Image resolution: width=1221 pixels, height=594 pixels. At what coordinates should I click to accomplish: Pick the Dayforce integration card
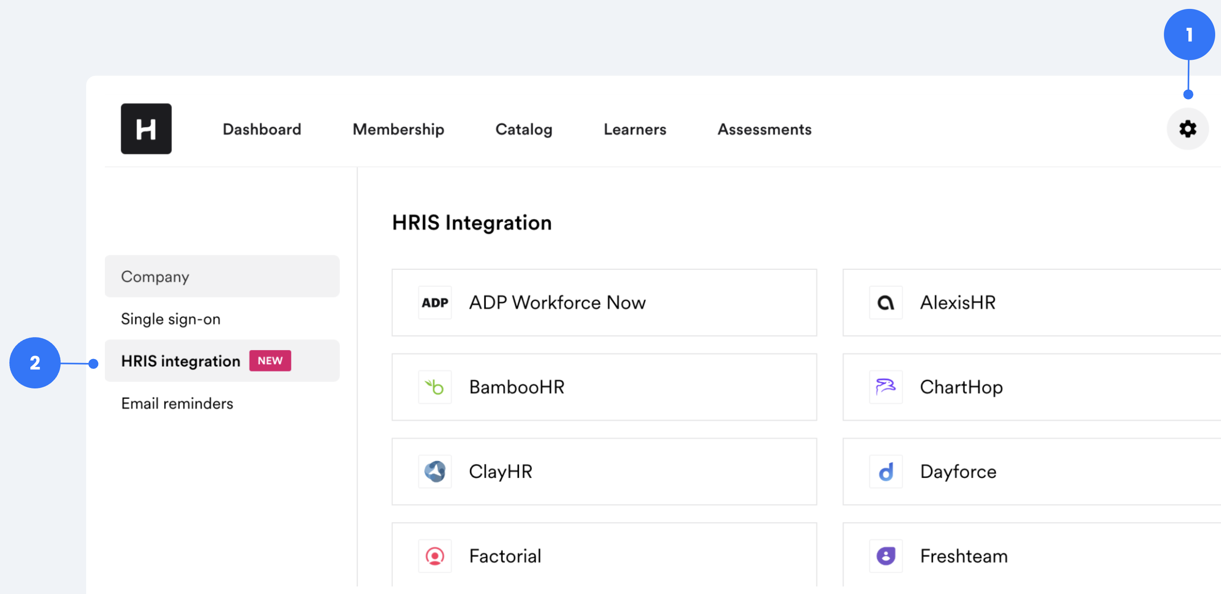1031,471
